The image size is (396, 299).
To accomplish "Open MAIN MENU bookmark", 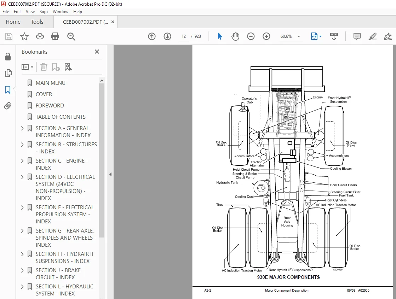I will click(x=51, y=83).
